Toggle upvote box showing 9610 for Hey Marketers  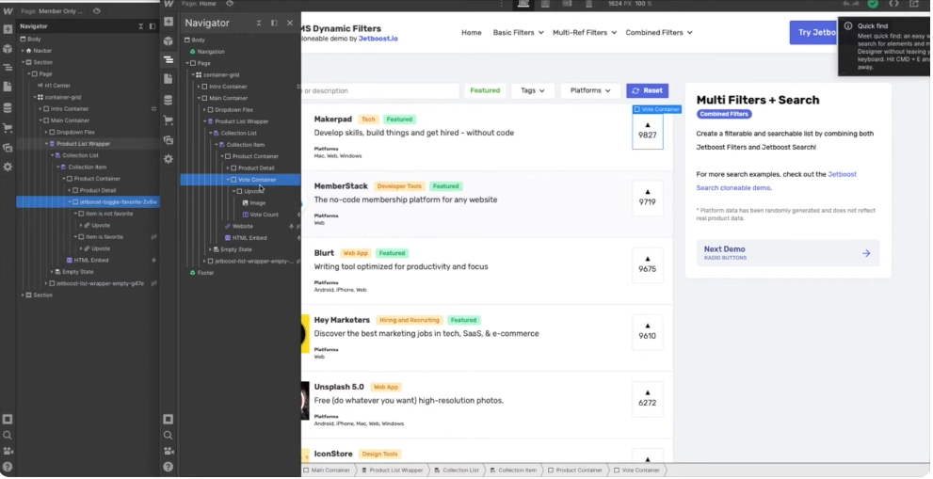click(x=648, y=332)
